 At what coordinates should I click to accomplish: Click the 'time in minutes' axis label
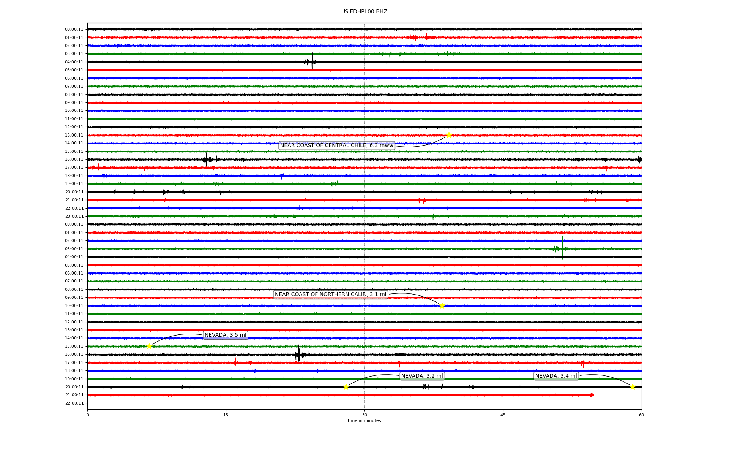point(364,420)
